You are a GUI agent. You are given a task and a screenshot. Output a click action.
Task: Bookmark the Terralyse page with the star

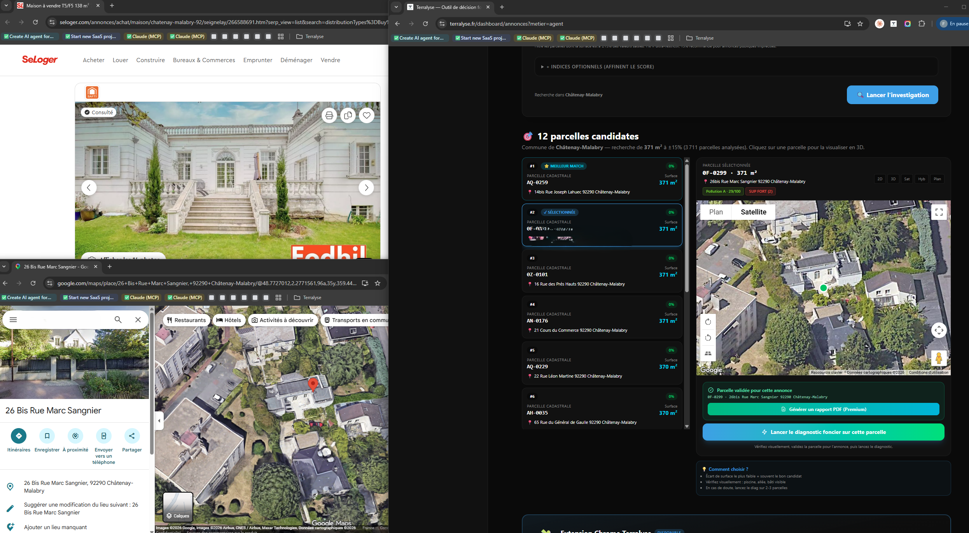tap(860, 24)
